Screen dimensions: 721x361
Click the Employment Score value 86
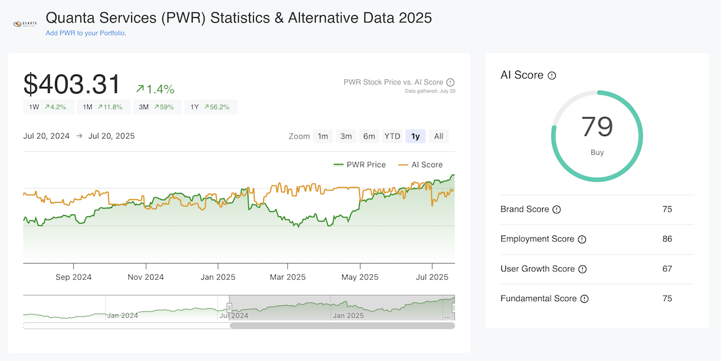pos(667,239)
